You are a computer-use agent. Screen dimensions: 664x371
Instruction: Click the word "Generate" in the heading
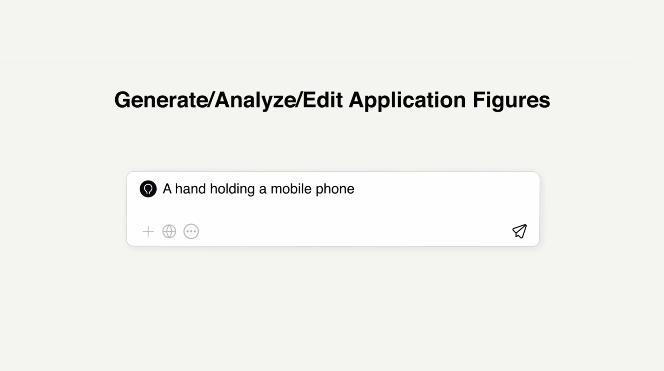161,100
